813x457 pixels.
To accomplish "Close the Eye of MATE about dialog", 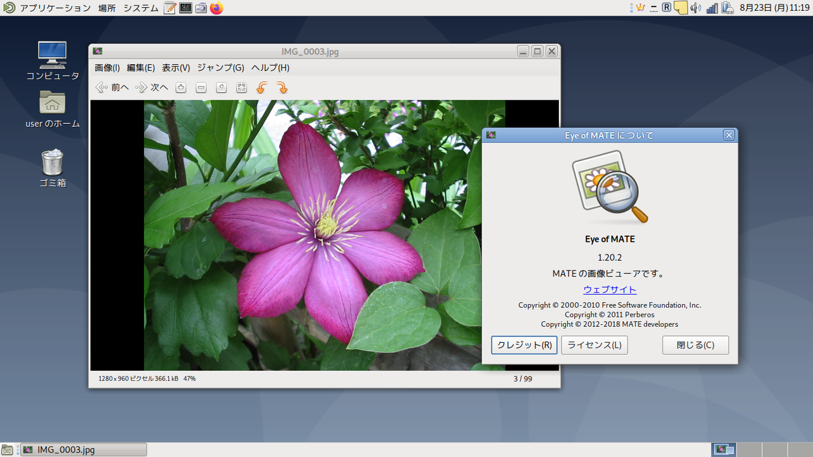I will point(729,135).
